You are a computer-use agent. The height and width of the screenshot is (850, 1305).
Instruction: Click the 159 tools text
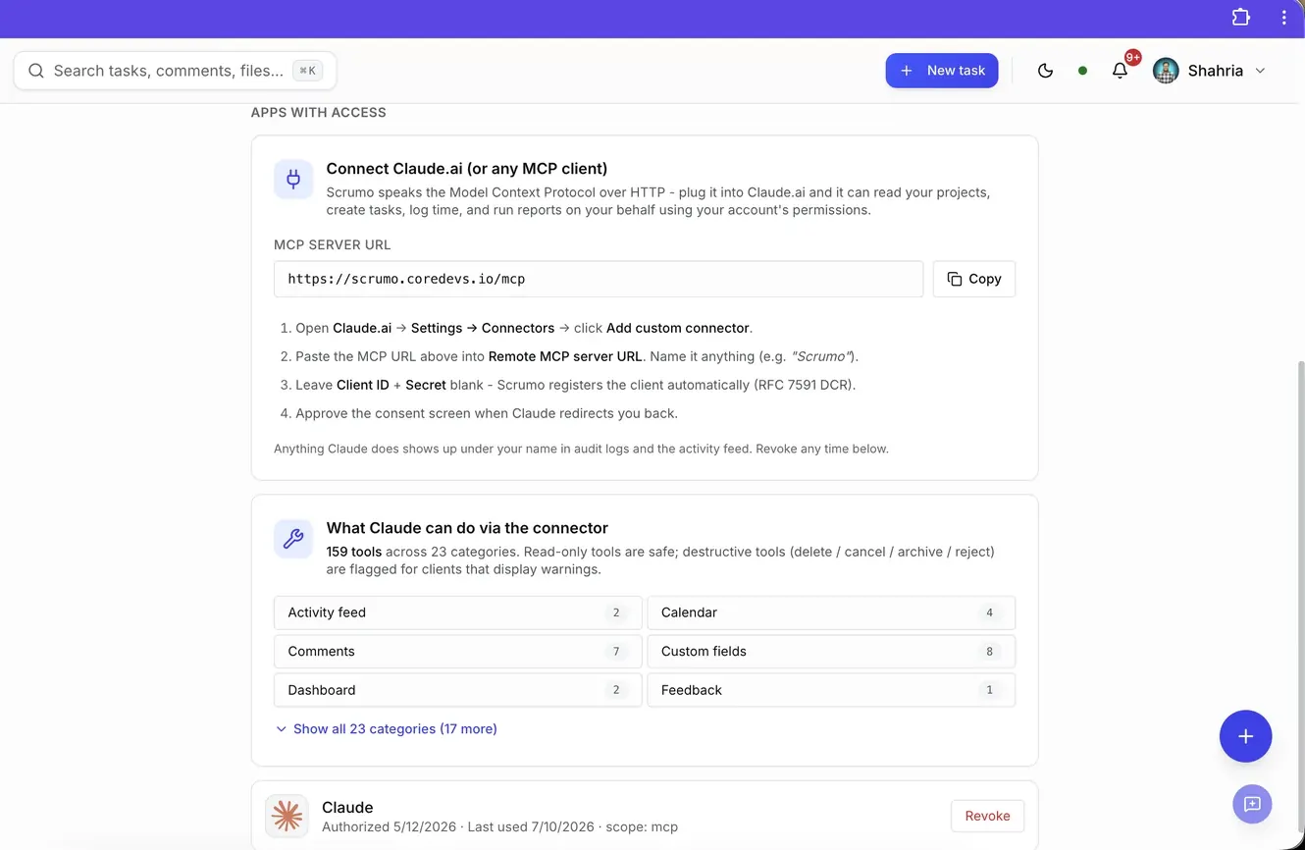(354, 552)
